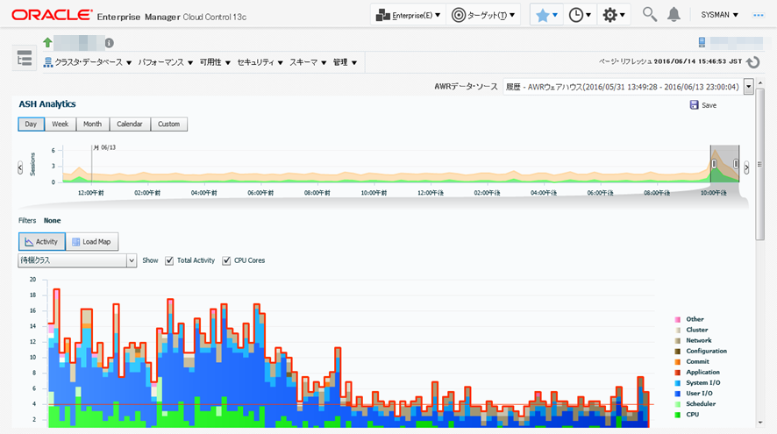Screen dimensions: 777x434
Task: Open SYSMAN user menu
Action: (x=719, y=15)
